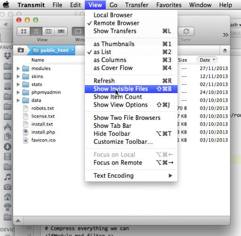Click the Sync toolbar button
Viewport: 241px width, 236px height.
click(186, 31)
